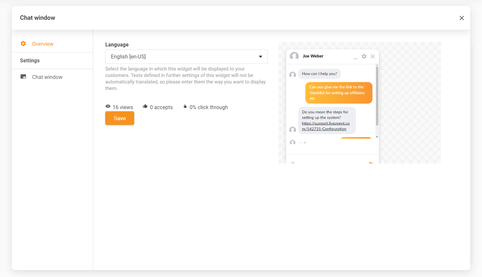
Task: Close the Chat window dialog
Action: point(462,18)
